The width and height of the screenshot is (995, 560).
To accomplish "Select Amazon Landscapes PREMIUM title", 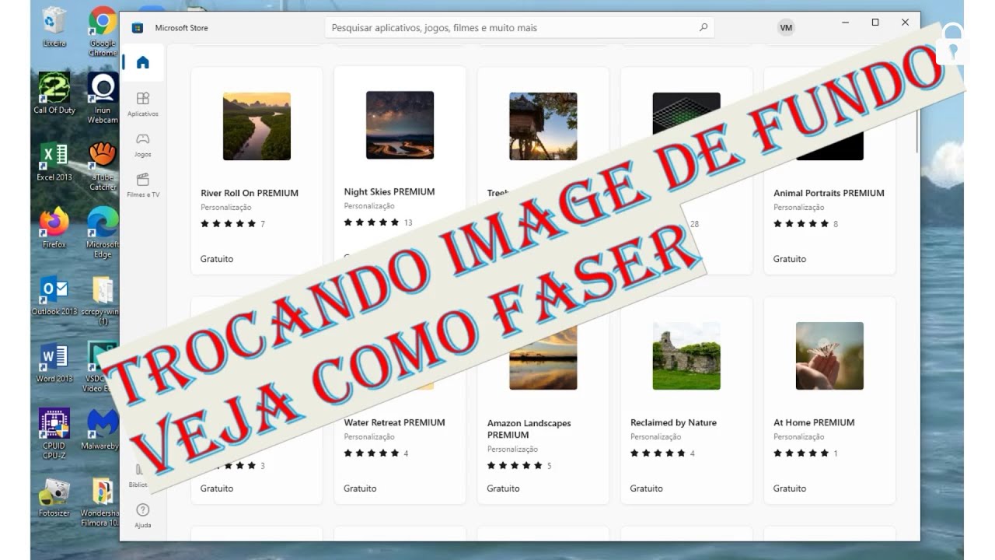I will coord(529,429).
